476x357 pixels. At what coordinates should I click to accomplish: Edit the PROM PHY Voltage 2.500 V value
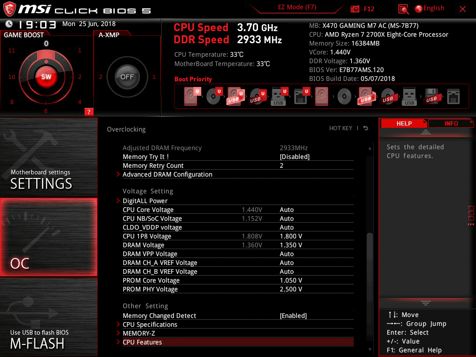click(291, 289)
